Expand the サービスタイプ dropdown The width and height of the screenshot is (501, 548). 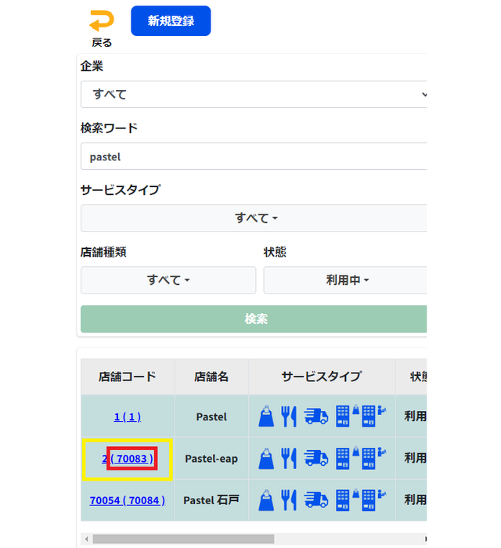pyautogui.click(x=254, y=218)
